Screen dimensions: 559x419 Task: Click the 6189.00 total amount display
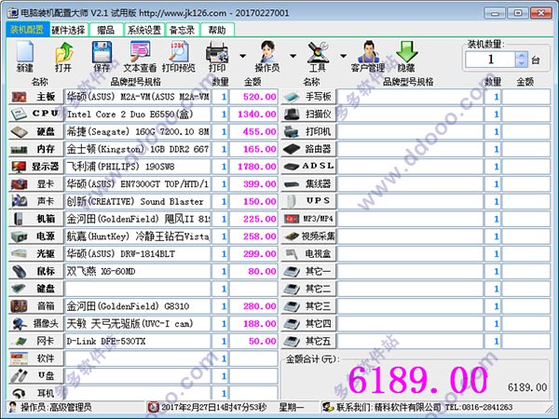[x=417, y=380]
